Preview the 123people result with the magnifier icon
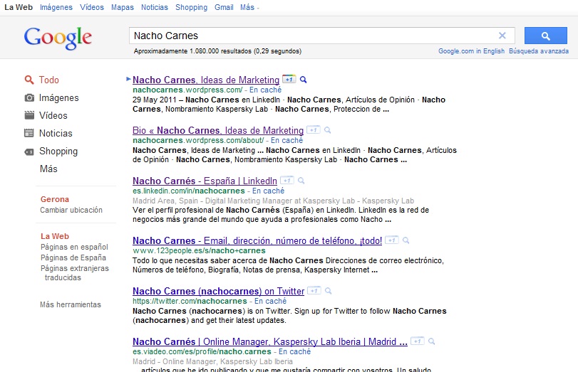The height and width of the screenshot is (372, 578). 406,240
